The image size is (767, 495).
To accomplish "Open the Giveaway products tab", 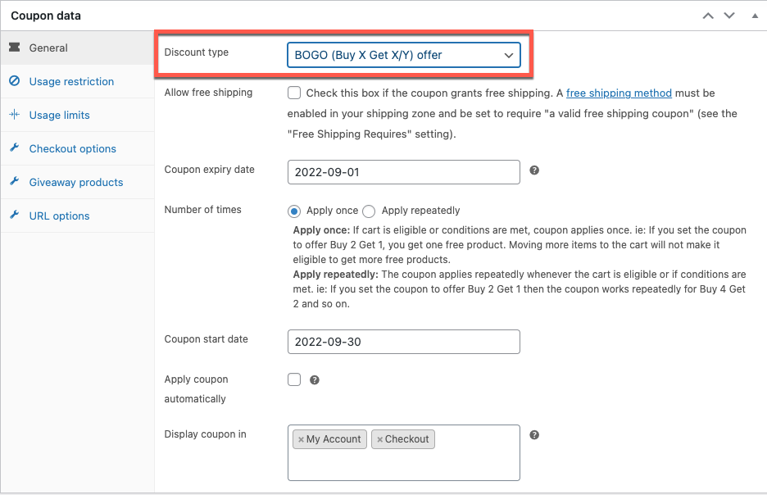I will [x=77, y=182].
